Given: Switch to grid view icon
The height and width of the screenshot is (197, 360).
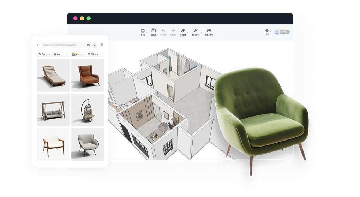Looking at the screenshot, I should 102,45.
